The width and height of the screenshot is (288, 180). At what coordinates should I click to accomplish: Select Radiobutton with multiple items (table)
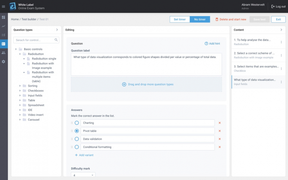43,77
